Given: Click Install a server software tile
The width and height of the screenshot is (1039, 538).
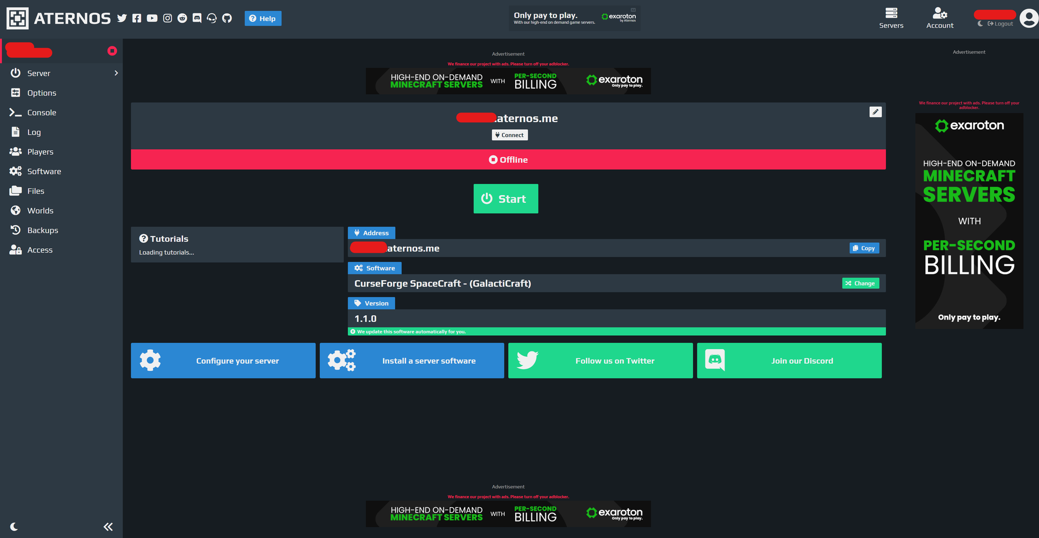Looking at the screenshot, I should (412, 361).
